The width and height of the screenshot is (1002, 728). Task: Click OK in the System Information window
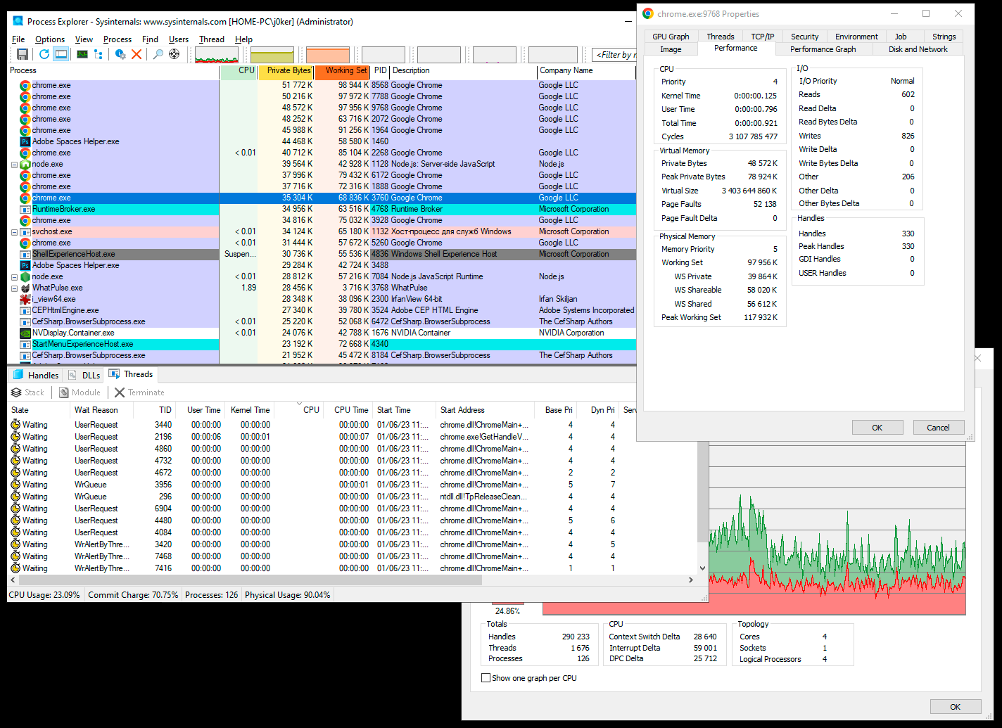(956, 707)
